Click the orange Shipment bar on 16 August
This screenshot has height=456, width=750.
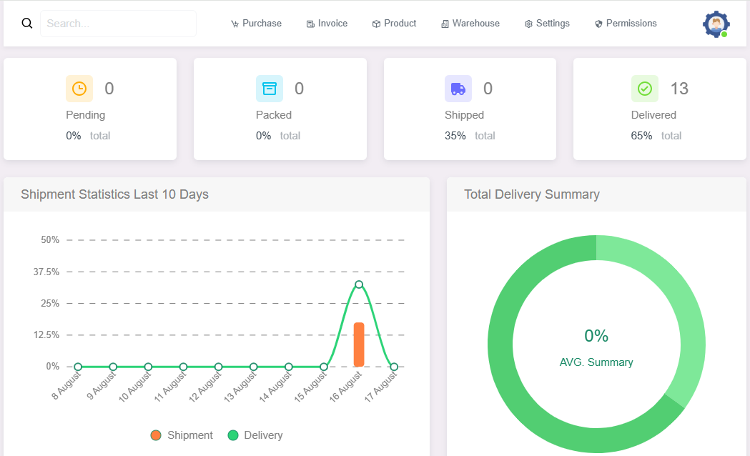click(359, 345)
